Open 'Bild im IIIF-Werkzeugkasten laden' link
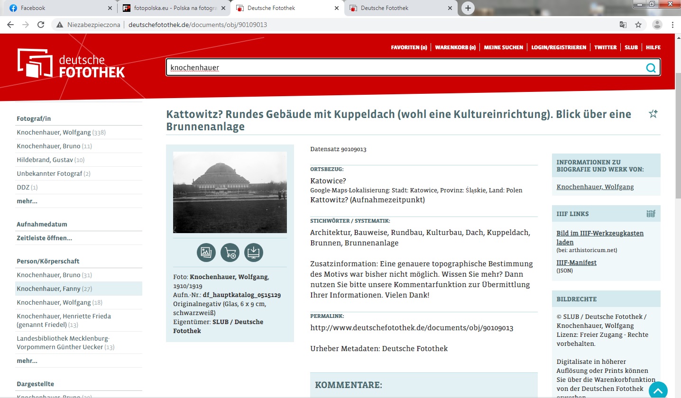 [x=599, y=238]
